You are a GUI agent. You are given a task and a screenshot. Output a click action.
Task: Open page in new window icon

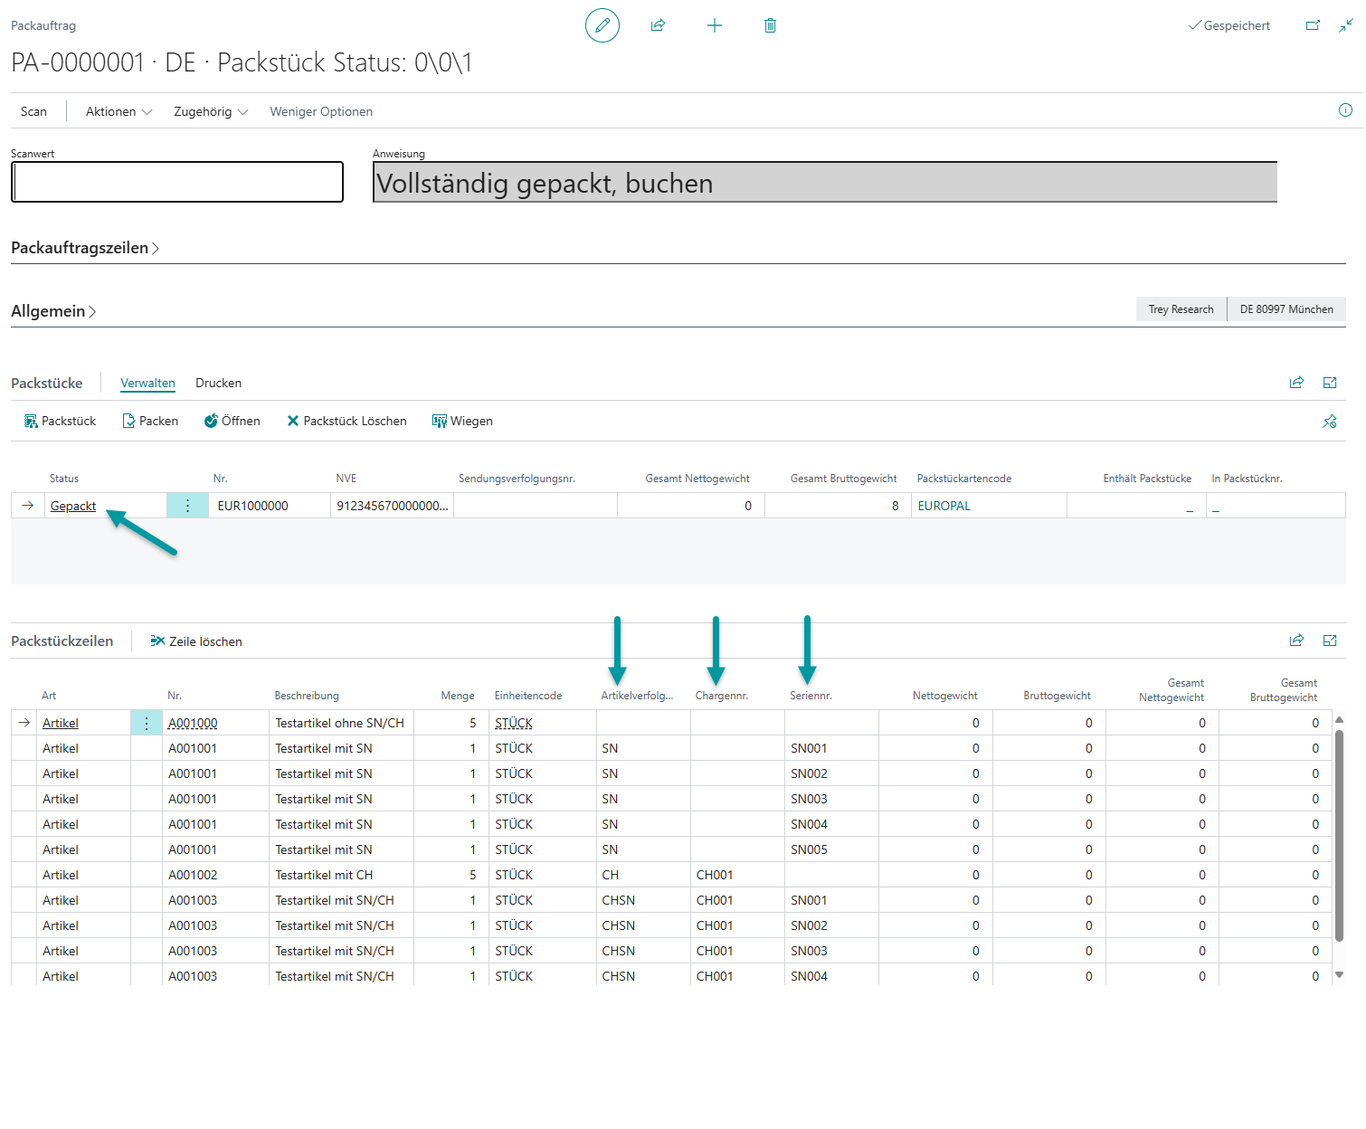pos(1313,25)
